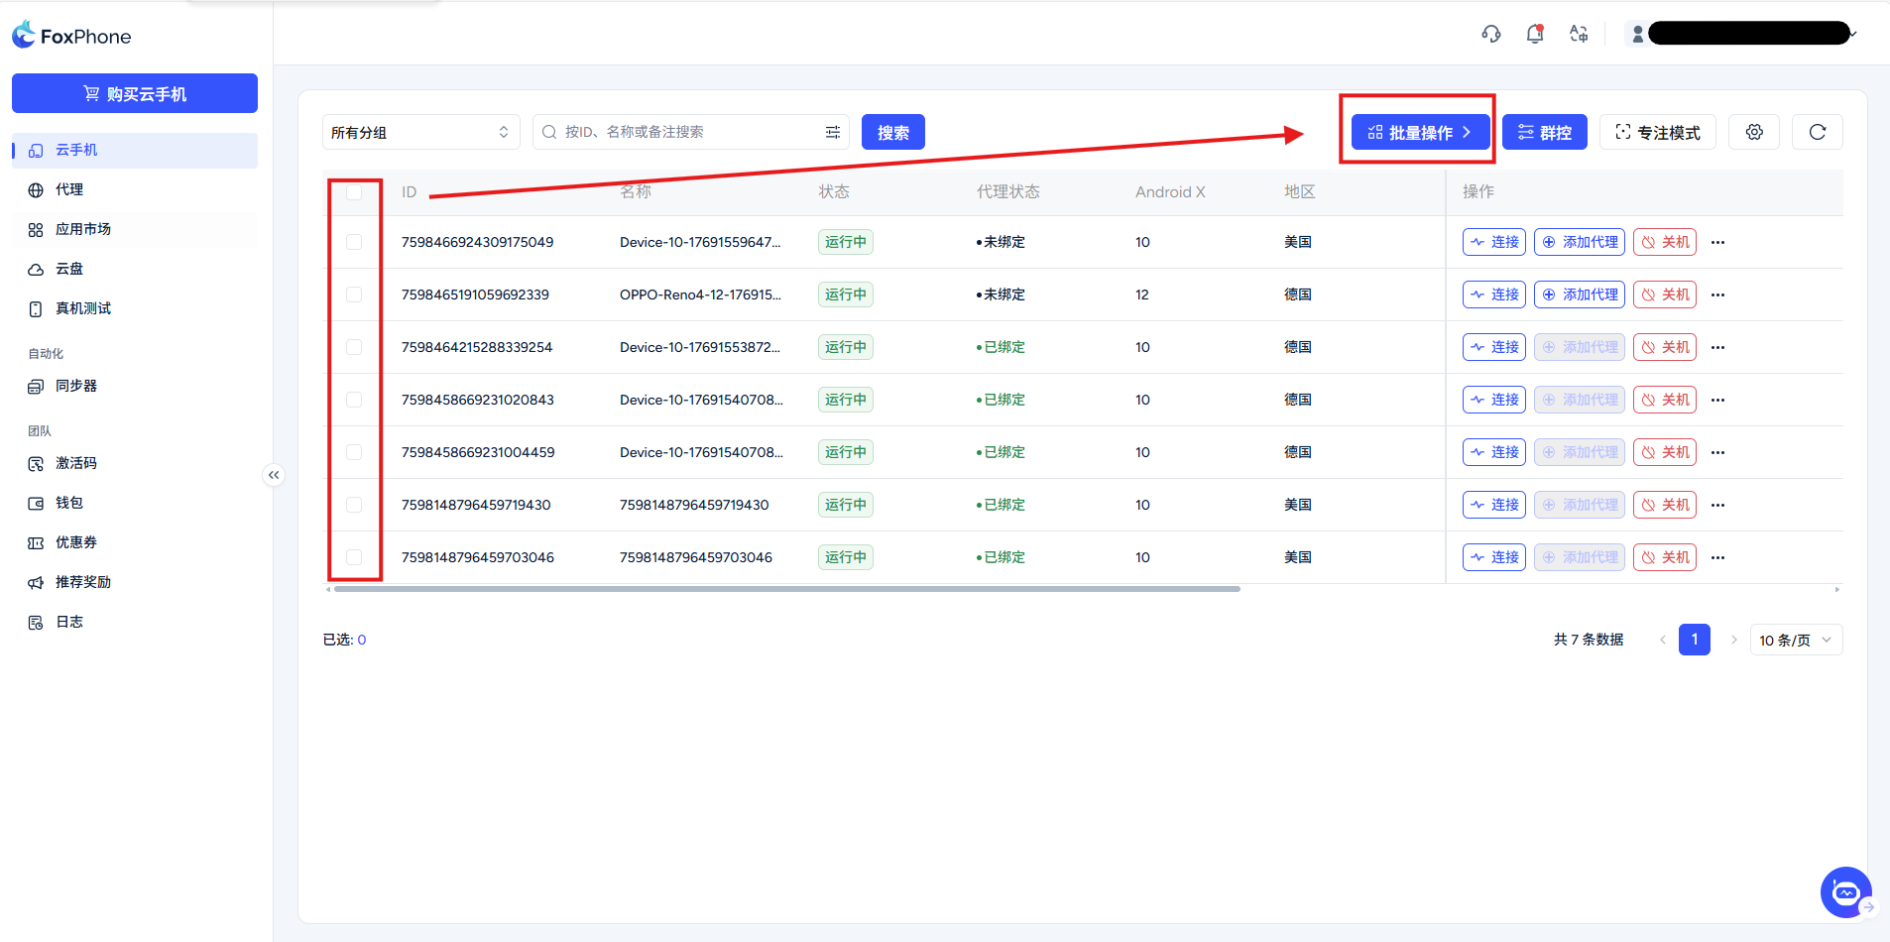1890x942 pixels.
Task: Click the horizontal scrollbar under the table
Action: pos(786,589)
